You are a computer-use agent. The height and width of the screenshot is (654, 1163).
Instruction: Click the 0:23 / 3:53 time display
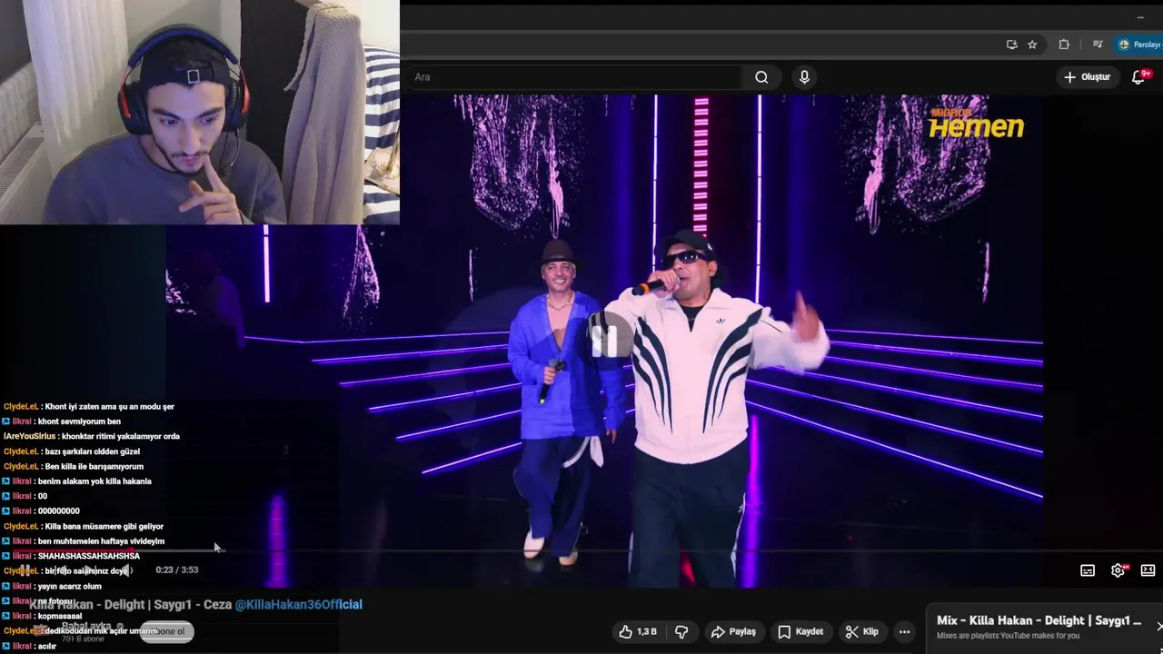[x=176, y=570]
